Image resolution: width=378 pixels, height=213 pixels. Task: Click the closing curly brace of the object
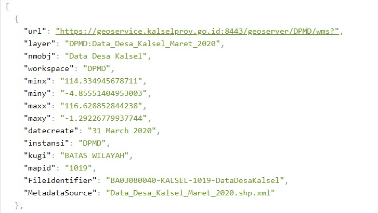click(17, 206)
